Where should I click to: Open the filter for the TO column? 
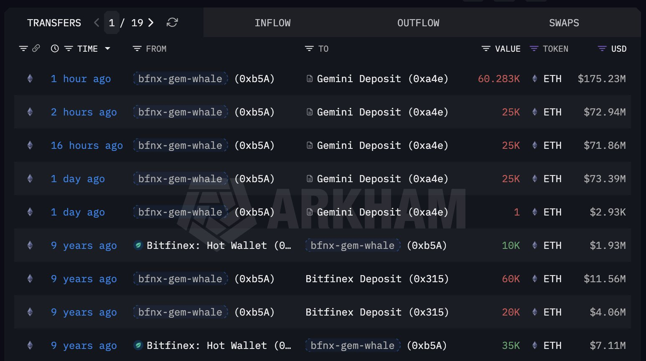tap(308, 48)
